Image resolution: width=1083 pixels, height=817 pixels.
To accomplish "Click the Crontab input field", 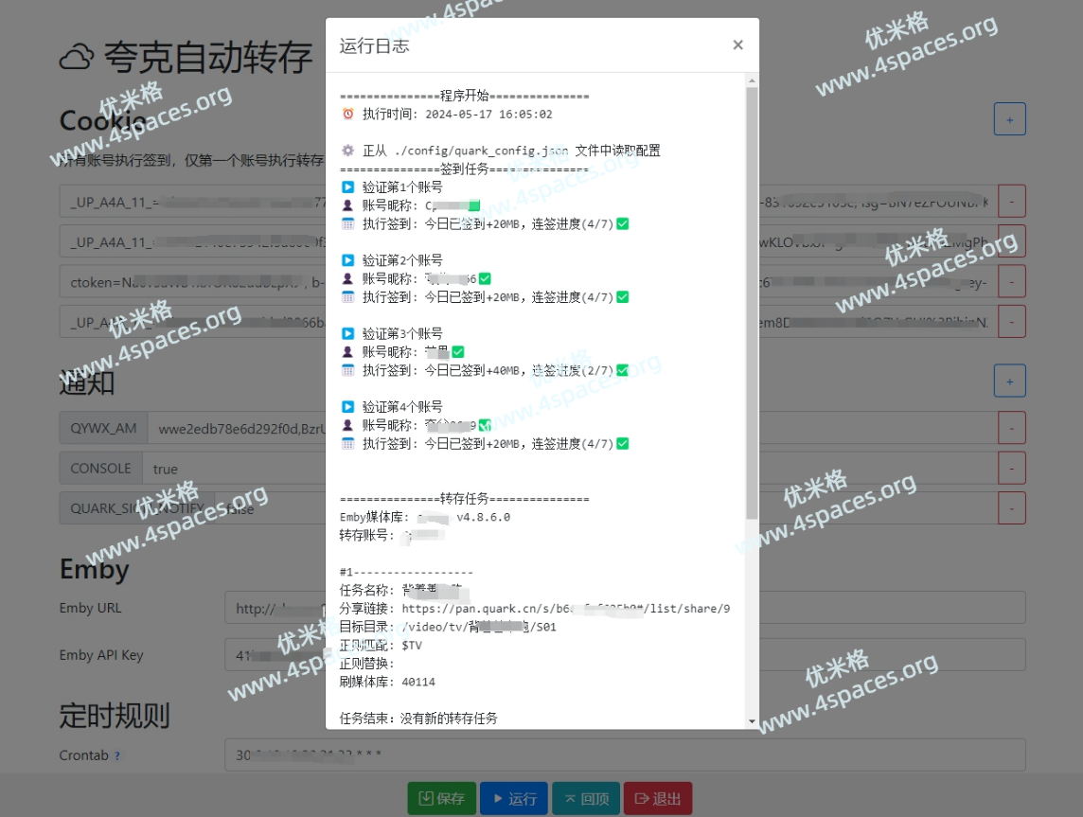I will pyautogui.click(x=625, y=755).
